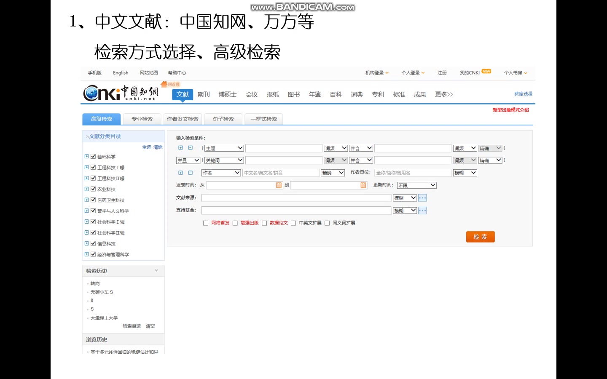The image size is (607, 379).
Task: Click 清空 search history link
Action: (150, 326)
